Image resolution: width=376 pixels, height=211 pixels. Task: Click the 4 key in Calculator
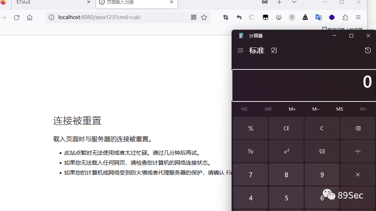pyautogui.click(x=250, y=198)
